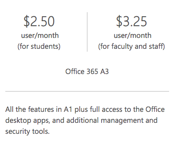Click the word A1 in the description

tap(68, 109)
